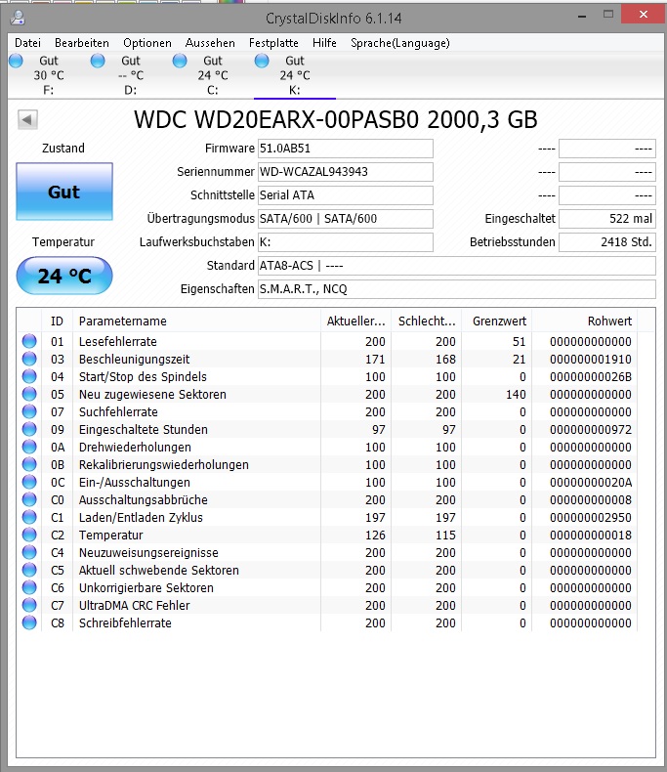The image size is (667, 772).
Task: Click the Schlecht... column header
Action: pyautogui.click(x=426, y=321)
